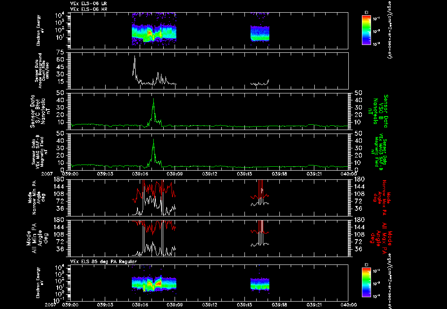
Task: Click "039:12" on the middle time axis
Action: [x=210, y=174]
